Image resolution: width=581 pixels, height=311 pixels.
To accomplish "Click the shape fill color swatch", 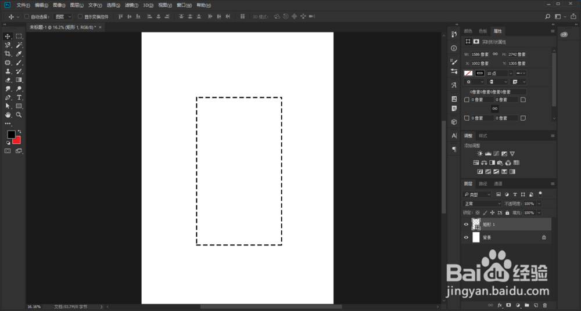I will [x=468, y=73].
